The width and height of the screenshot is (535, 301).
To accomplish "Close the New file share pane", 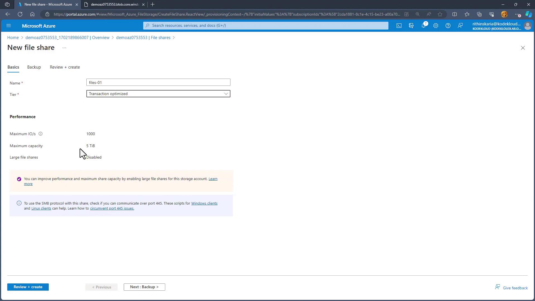I will tap(523, 48).
